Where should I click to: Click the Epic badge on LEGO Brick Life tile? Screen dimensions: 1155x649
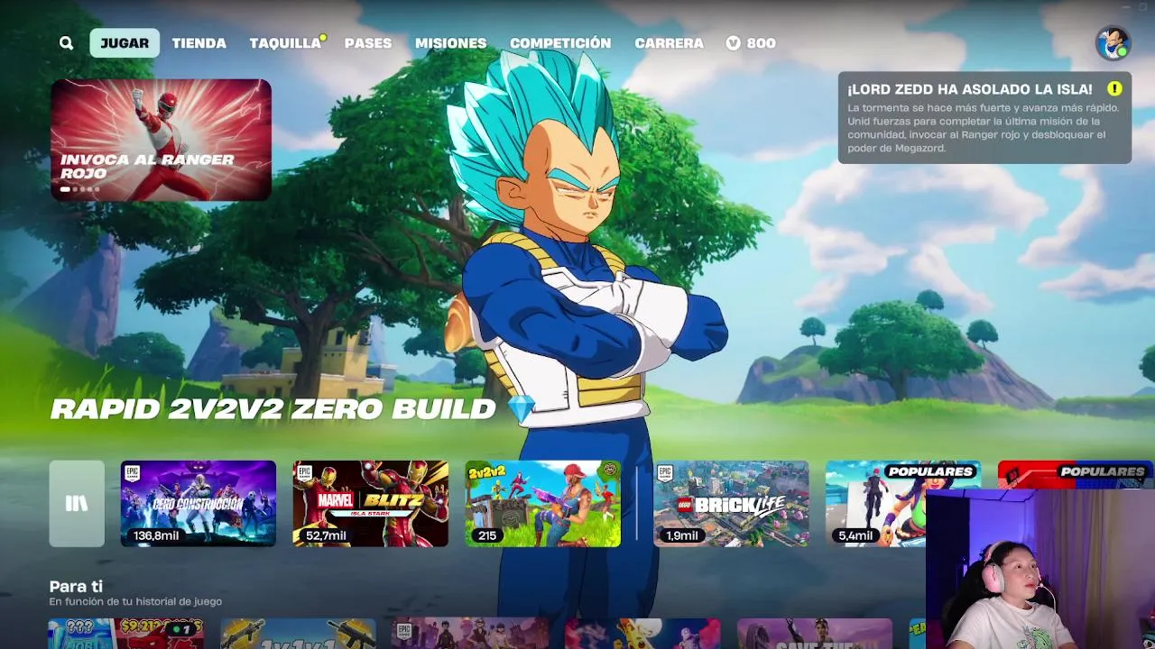[x=665, y=473]
